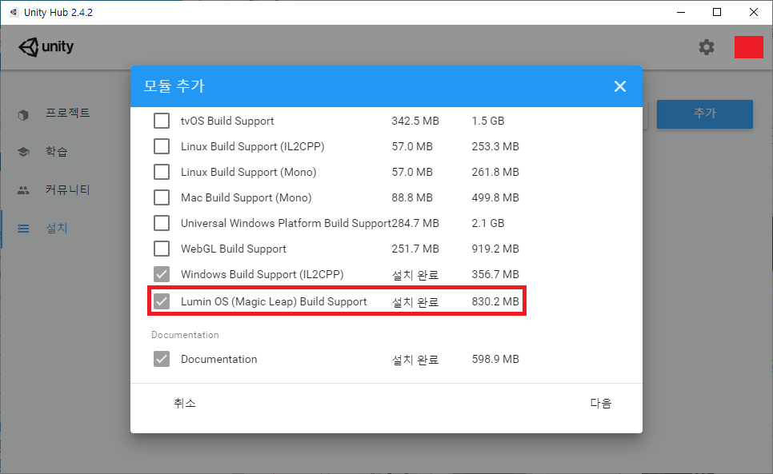This screenshot has width=773, height=474.
Task: Open 프로젝트 in sidebar
Action: 67,113
